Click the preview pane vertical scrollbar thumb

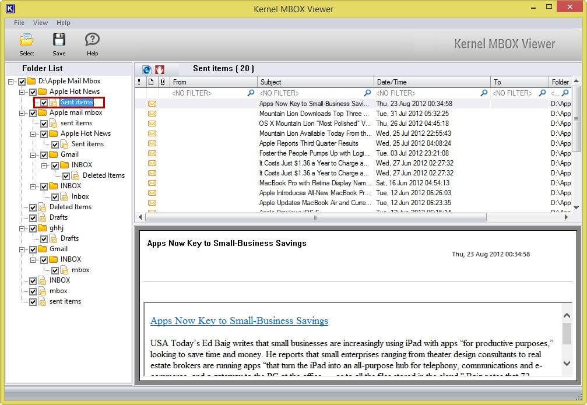pyautogui.click(x=567, y=333)
